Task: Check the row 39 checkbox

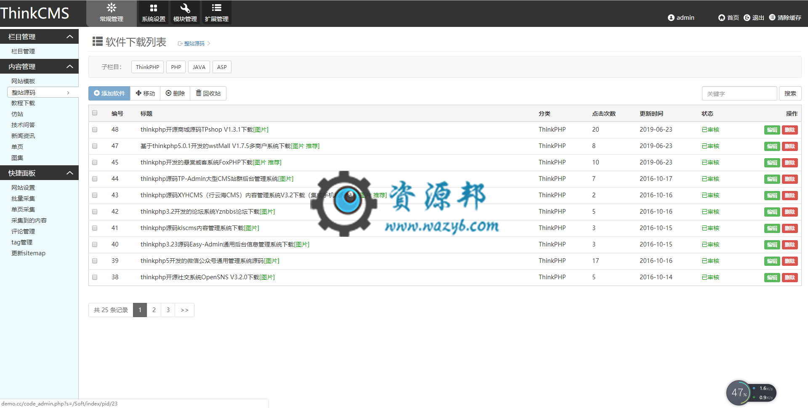Action: tap(95, 261)
